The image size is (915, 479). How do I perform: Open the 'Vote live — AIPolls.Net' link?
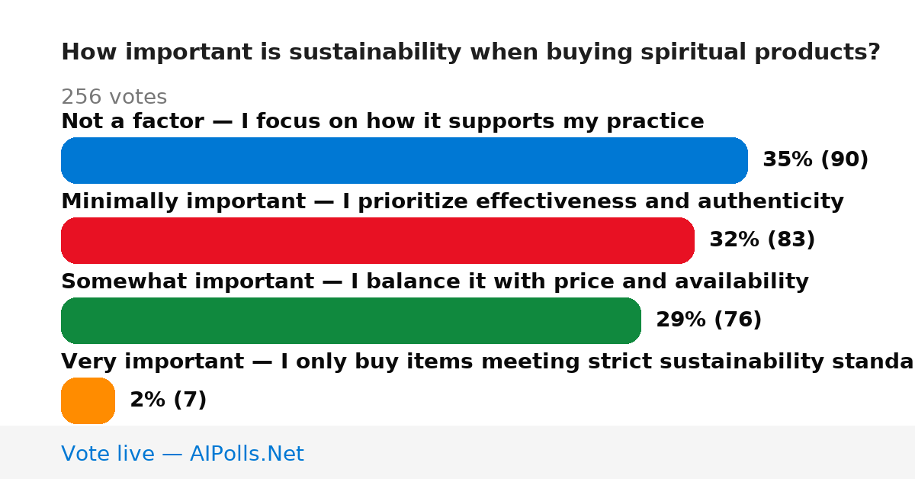click(182, 454)
